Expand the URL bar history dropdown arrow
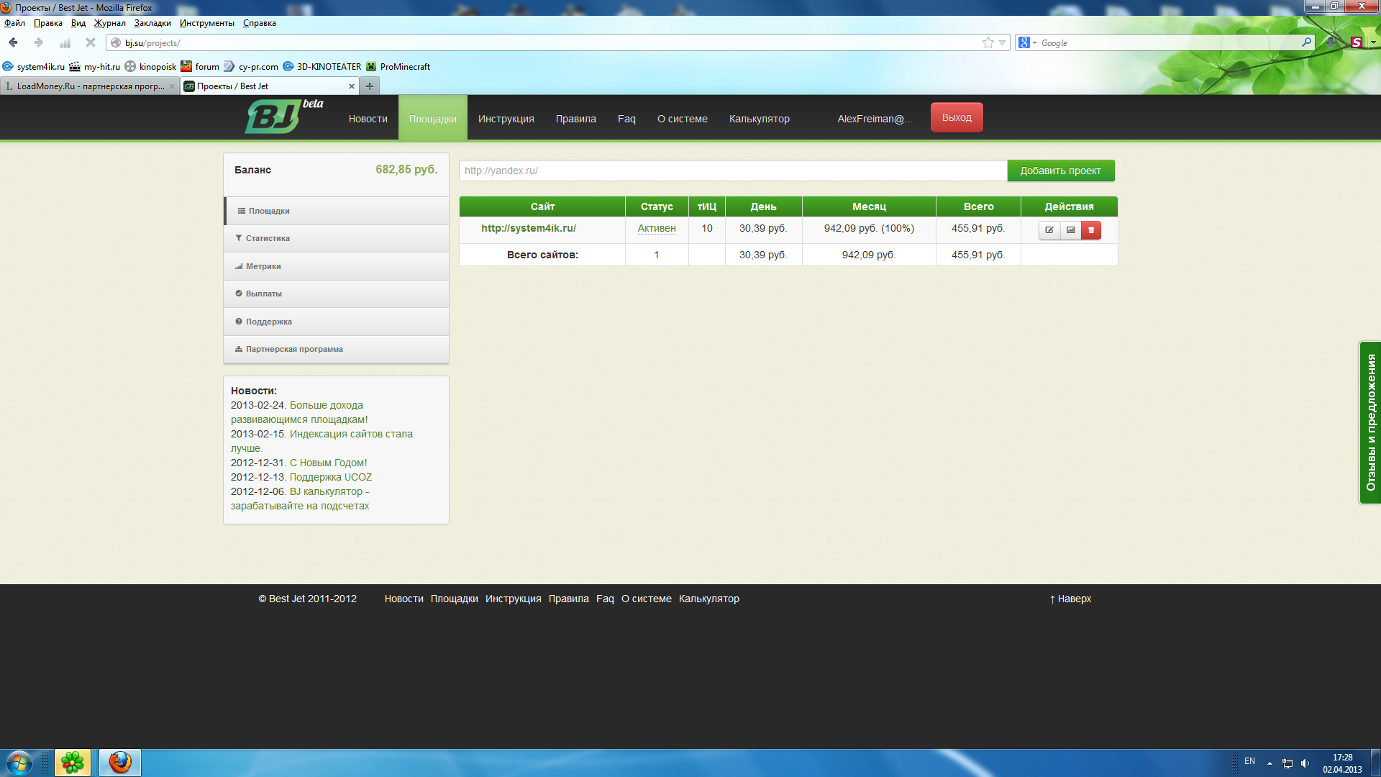1381x777 pixels. [x=1002, y=43]
